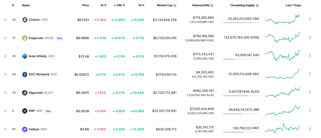Click the Helium logo icon
321x138 pixels.
pyautogui.click(x=25, y=129)
